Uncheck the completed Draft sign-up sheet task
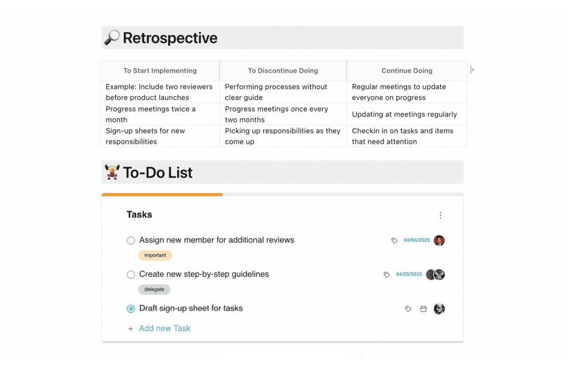Screen dimensions: 569x368 (131, 309)
